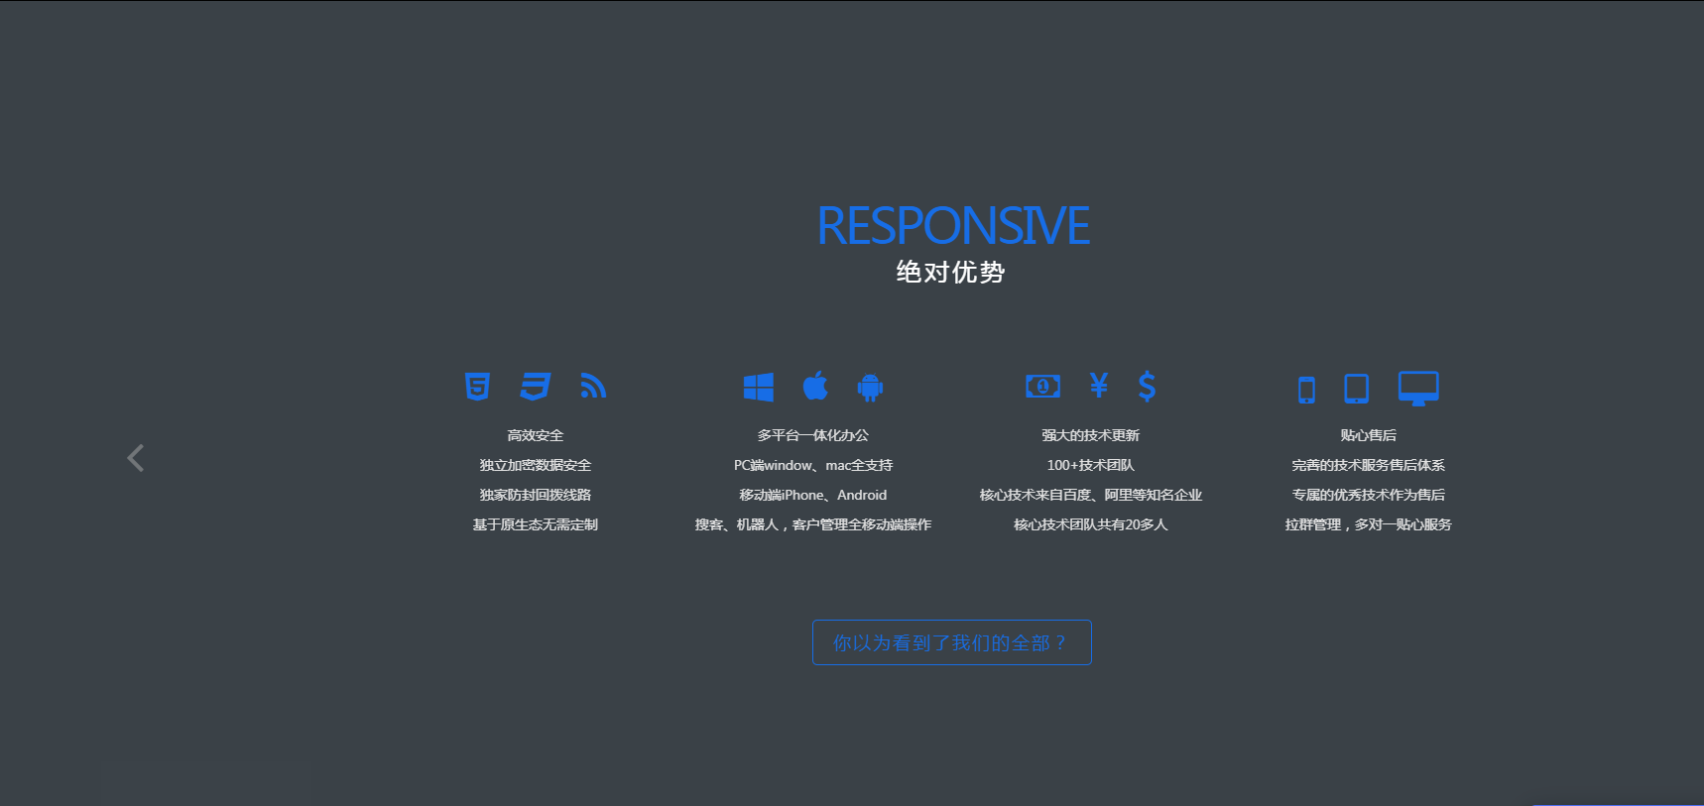Click 核心技术来自百度、阿里等知名企业 text

[1091, 495]
